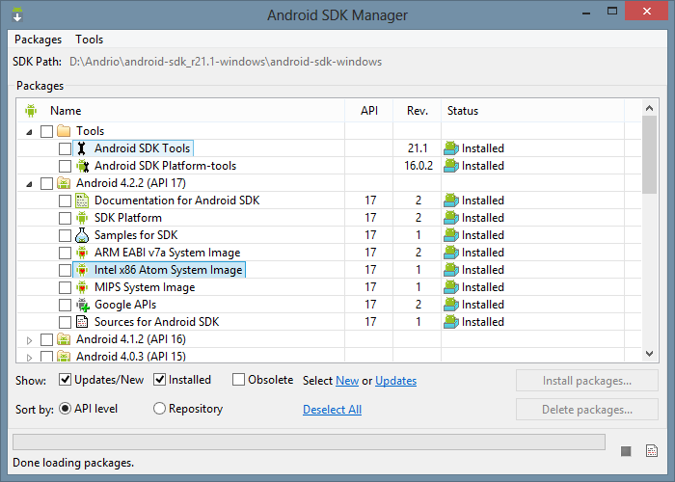Tick the Android 4.1.2 (API 16) checkbox
This screenshot has height=482, width=675.
click(x=46, y=339)
